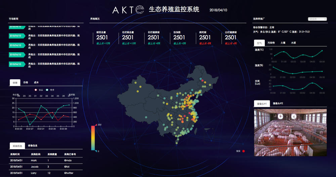
Task: Click the 采购数量 column header
Action: (x=52, y=154)
